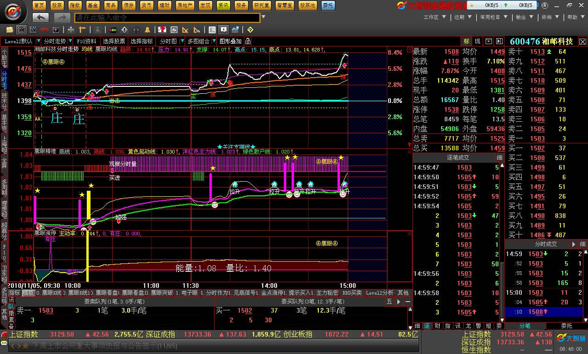Select the 分时走势 side tab
The height and width of the screenshot is (354, 588).
coord(4,80)
